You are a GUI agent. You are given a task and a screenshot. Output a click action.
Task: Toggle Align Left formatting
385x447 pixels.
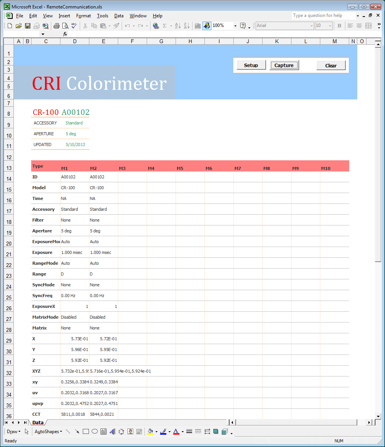pos(350,26)
